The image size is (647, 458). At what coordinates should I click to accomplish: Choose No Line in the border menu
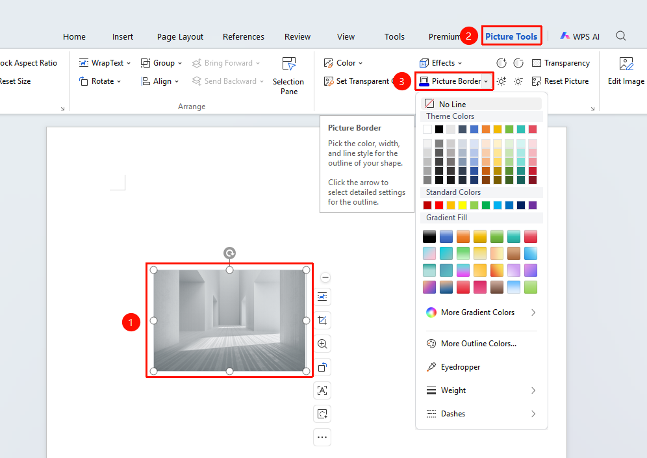click(481, 104)
